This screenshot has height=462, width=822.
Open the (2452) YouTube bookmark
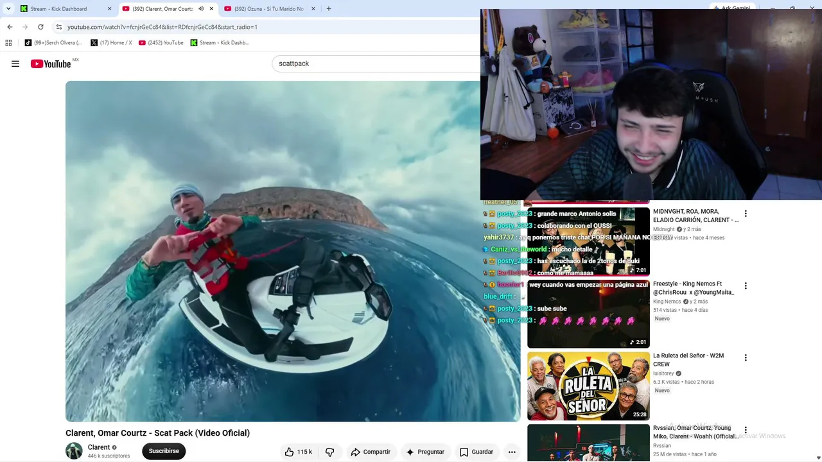[x=161, y=43]
